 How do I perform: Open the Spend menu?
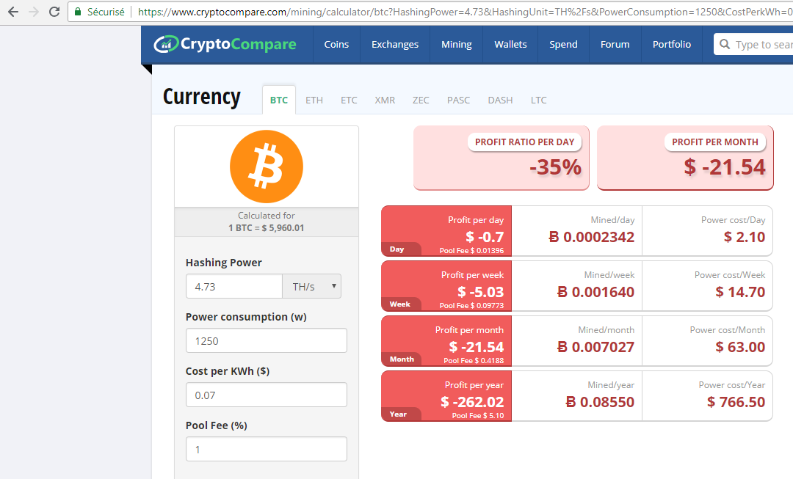563,45
